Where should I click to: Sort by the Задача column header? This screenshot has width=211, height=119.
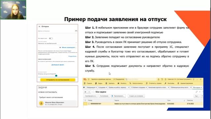tap(140, 100)
